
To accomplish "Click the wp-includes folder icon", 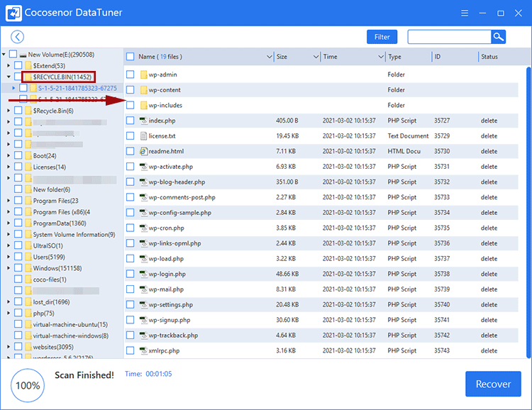I will click(x=143, y=105).
